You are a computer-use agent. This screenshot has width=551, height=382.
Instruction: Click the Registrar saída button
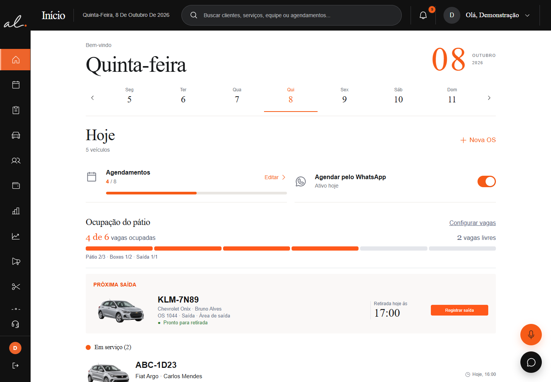point(460,310)
